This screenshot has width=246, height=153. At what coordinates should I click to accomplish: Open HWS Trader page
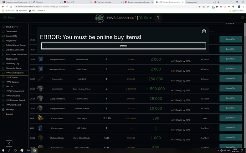(12, 77)
